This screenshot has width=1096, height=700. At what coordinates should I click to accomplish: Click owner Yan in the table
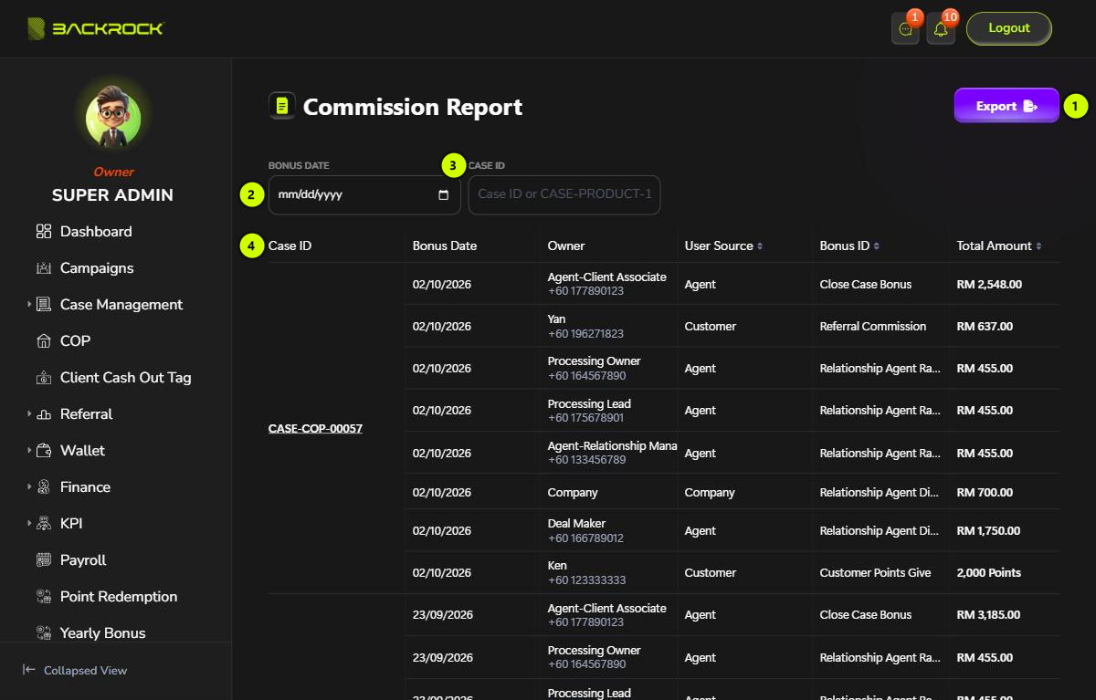(557, 319)
